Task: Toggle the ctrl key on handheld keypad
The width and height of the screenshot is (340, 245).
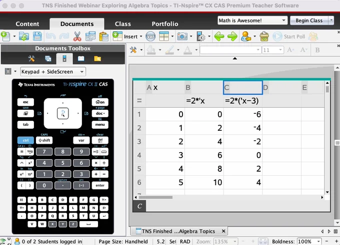Action: pyautogui.click(x=25, y=140)
